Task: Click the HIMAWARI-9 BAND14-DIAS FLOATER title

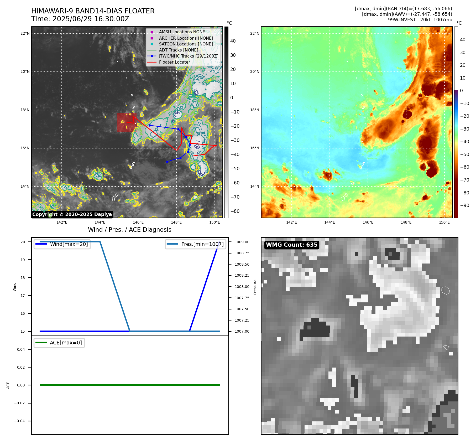Action: click(x=93, y=11)
